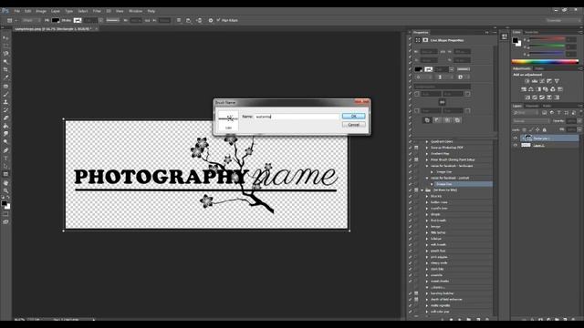The height and width of the screenshot is (328, 584).
Task: Switch to the Swatches tab
Action: [x=531, y=33]
